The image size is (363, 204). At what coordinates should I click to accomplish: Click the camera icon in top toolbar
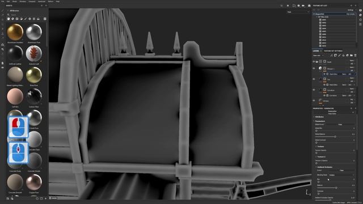coord(303,6)
